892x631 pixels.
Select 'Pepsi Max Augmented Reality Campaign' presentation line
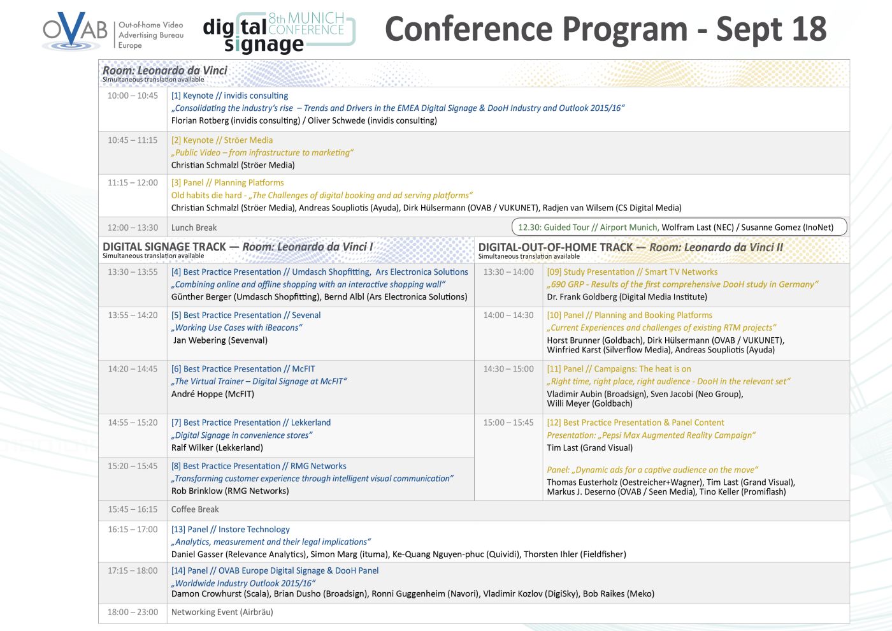651,435
